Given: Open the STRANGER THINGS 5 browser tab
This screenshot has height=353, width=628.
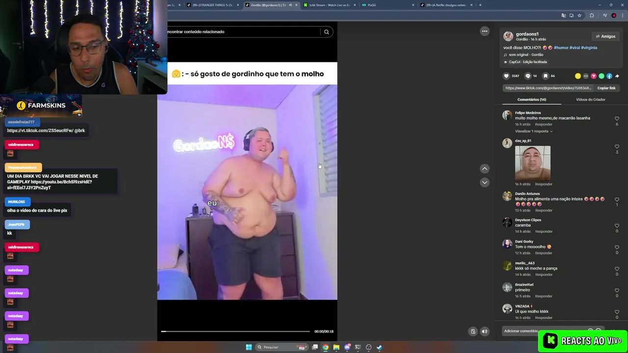Looking at the screenshot, I should coord(212,5).
